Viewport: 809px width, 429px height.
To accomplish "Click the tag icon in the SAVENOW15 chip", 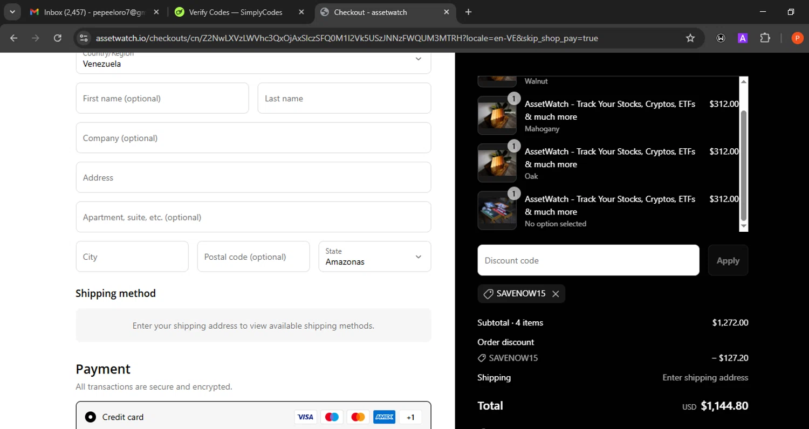I will pyautogui.click(x=488, y=294).
